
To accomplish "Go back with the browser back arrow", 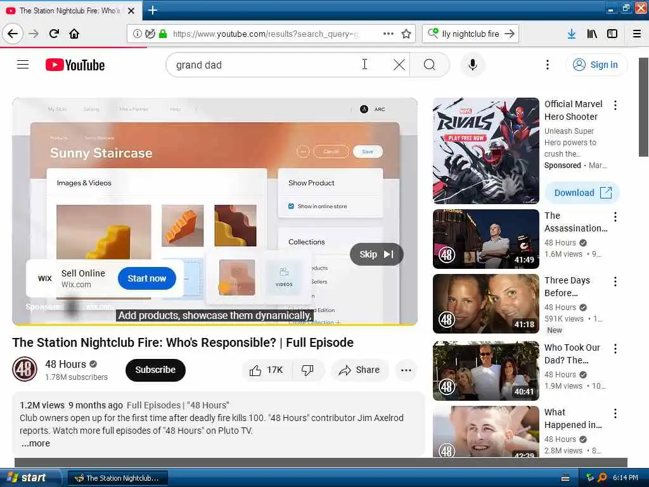I will tap(13, 34).
